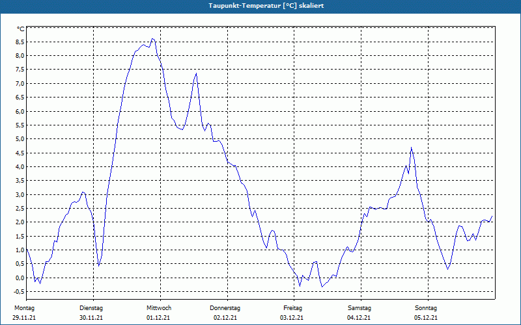Click the date 02.12.21

tap(225, 318)
